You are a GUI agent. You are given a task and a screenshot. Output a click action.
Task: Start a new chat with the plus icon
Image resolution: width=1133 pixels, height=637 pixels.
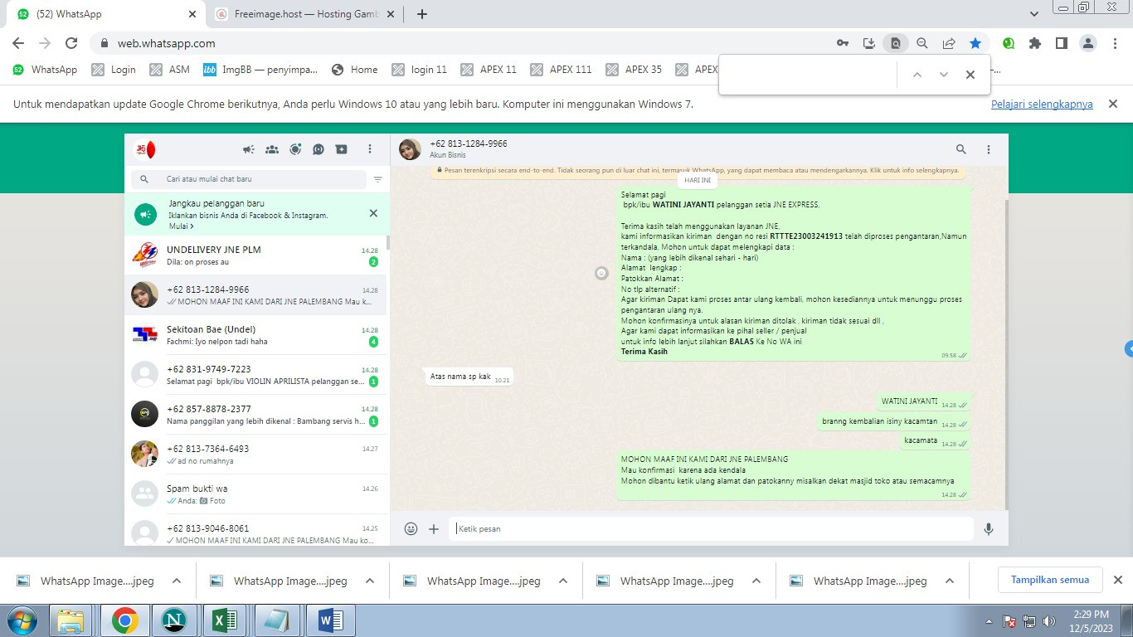point(342,150)
